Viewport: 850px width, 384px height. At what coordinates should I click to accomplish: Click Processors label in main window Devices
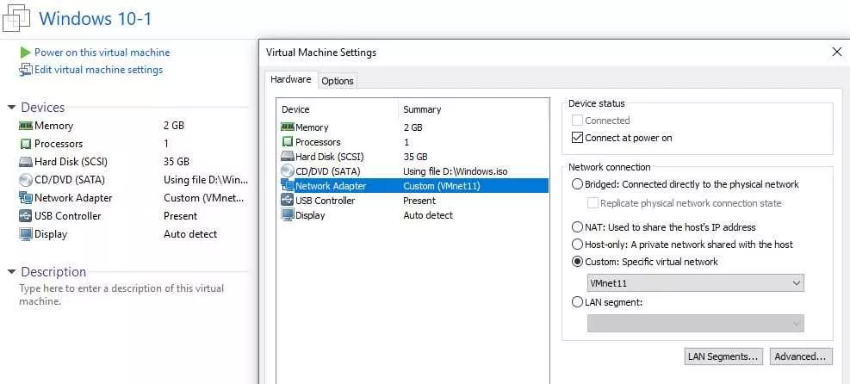59,144
